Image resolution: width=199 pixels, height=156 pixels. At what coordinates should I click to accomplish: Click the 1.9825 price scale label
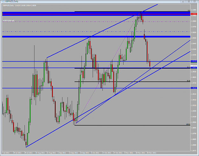(x=194, y=77)
